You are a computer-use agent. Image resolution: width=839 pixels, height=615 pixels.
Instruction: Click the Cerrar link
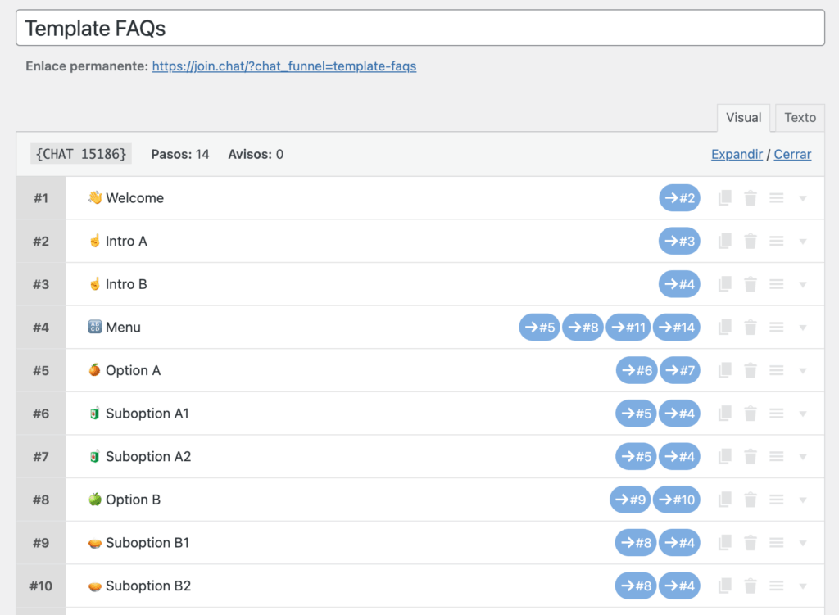[792, 154]
